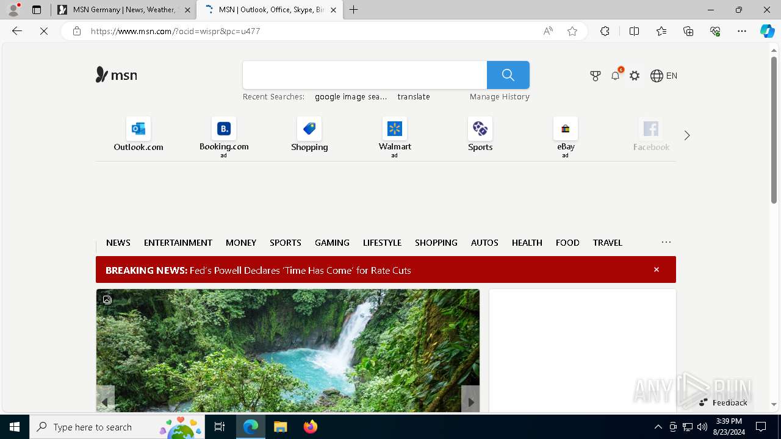Open the waterfall photo story
The image size is (781, 439).
(x=287, y=351)
